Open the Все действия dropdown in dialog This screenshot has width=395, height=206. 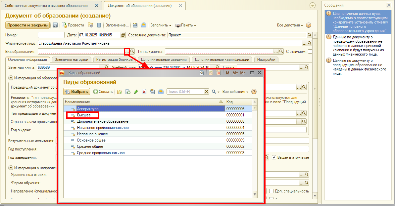pos(235,92)
